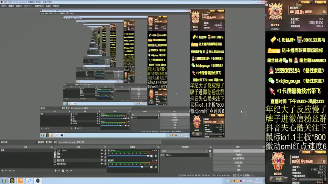The width and height of the screenshot is (328, 184).
Task: Expand the start streaming button arrow
Action: (x=263, y=151)
